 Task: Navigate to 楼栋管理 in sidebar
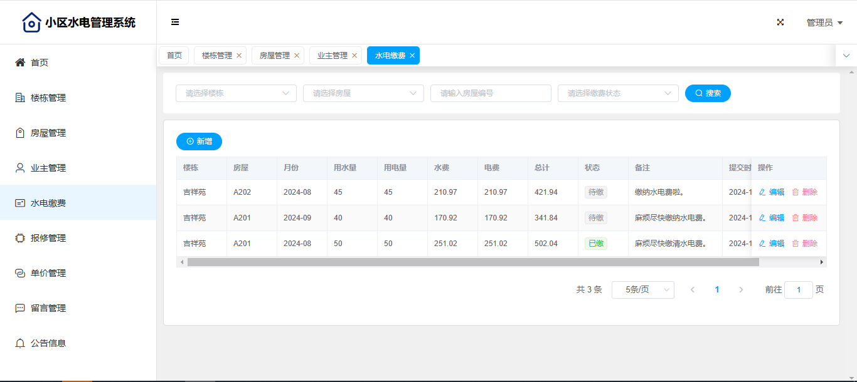coord(48,98)
